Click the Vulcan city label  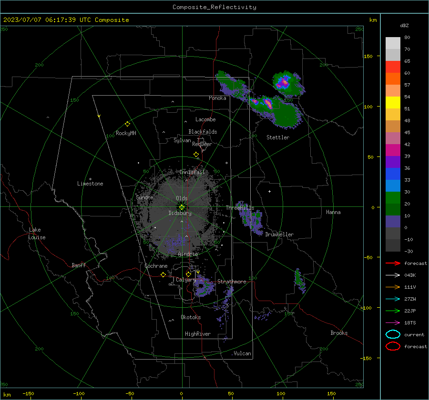click(x=243, y=353)
